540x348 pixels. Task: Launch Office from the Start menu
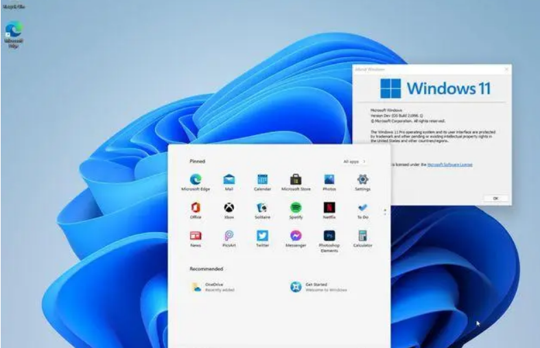196,208
